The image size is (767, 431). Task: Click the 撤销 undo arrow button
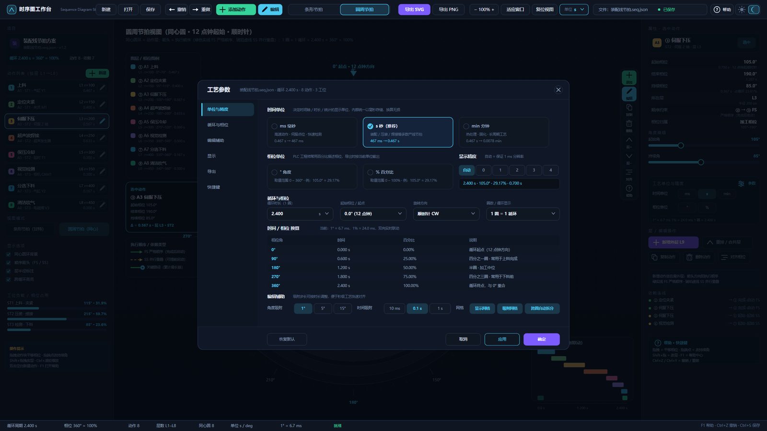tap(177, 10)
